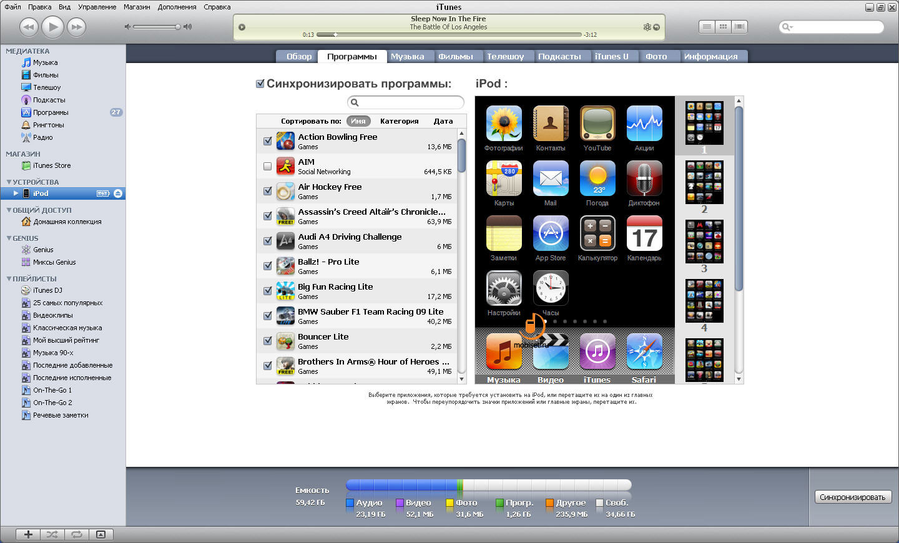Show artwork panel button at bottom
The image size is (899, 543).
pyautogui.click(x=101, y=534)
